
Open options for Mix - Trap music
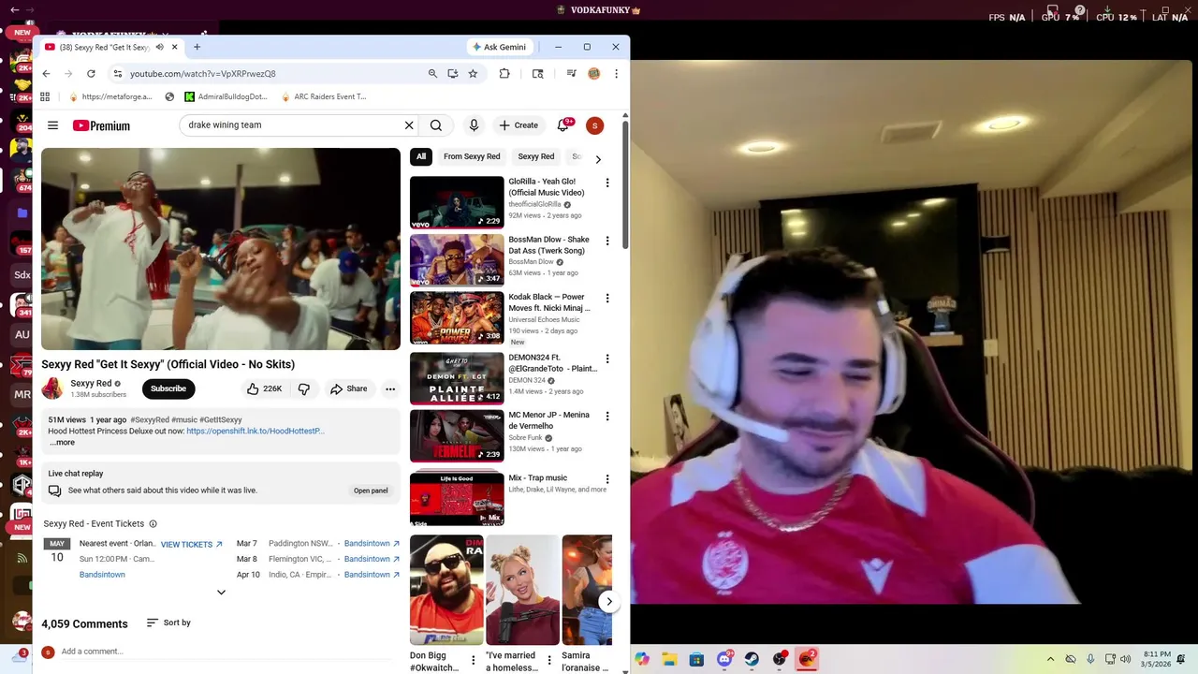[x=607, y=479]
